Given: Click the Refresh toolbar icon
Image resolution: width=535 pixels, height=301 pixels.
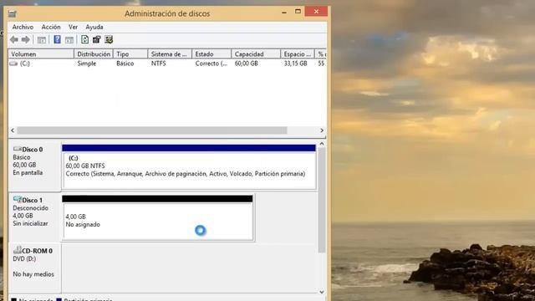Looking at the screenshot, I should click(x=84, y=39).
